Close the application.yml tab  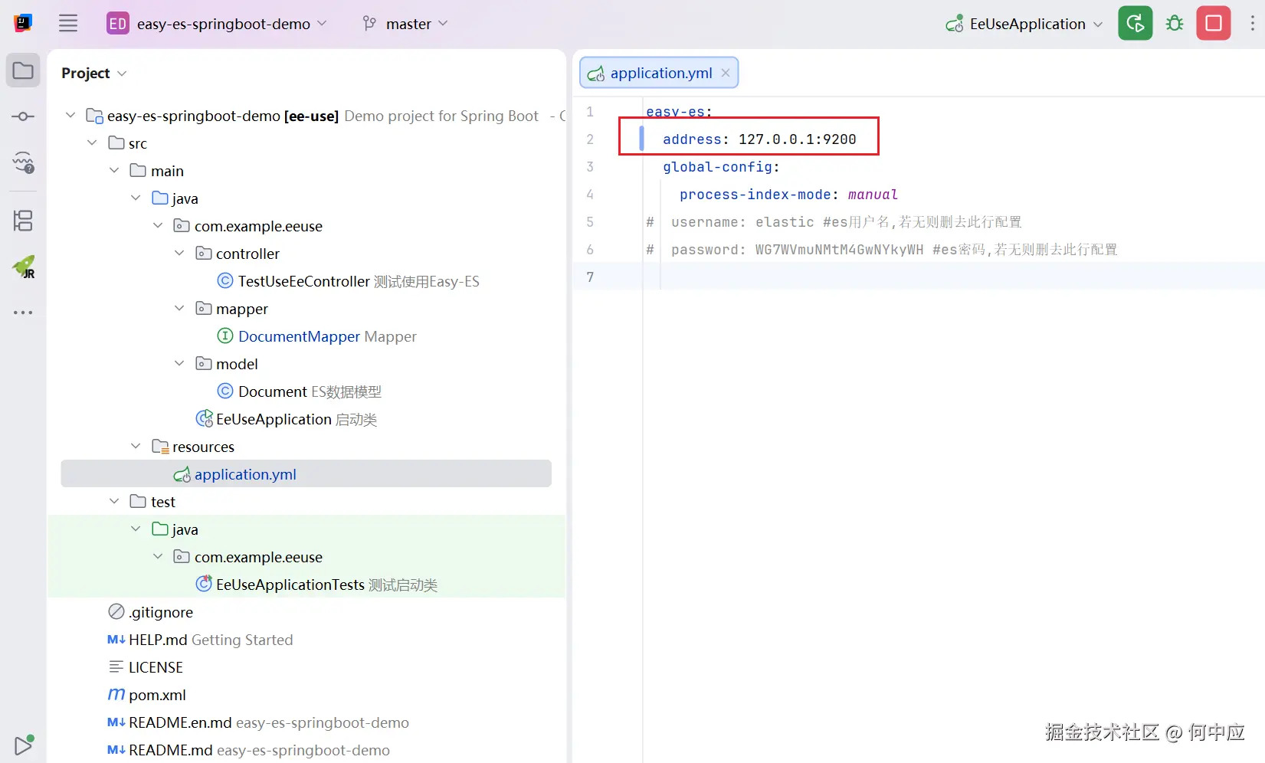point(726,73)
